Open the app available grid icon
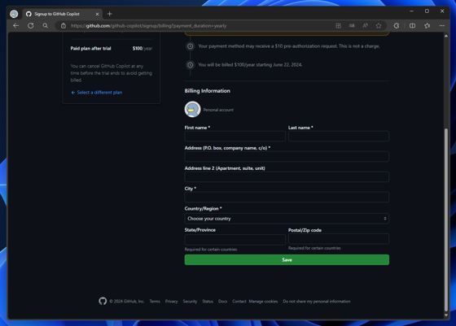This screenshot has width=456, height=326. pyautogui.click(x=338, y=26)
